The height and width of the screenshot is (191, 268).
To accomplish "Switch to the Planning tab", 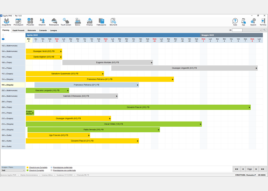I will pyautogui.click(x=6, y=30).
